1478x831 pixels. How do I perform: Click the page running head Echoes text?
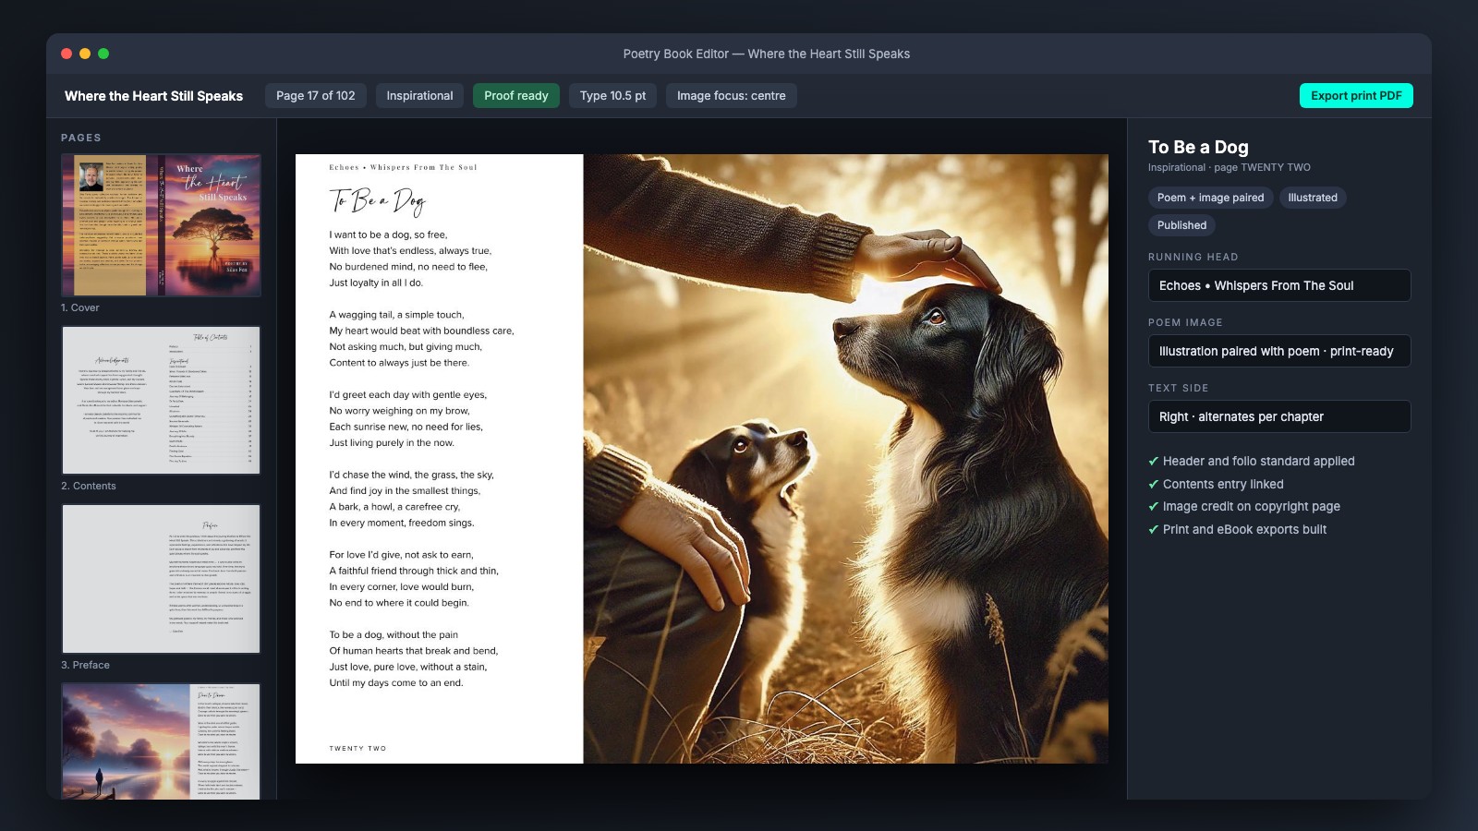404,168
